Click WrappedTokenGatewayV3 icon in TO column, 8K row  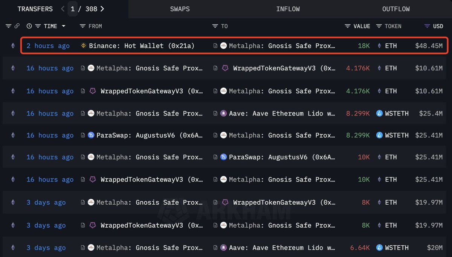pyautogui.click(x=225, y=202)
